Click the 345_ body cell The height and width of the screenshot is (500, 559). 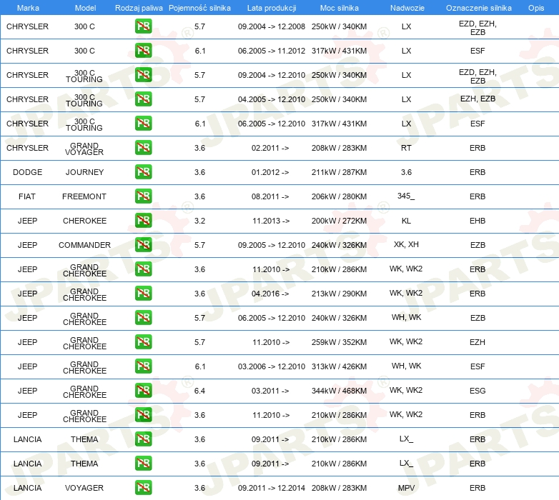pyautogui.click(x=406, y=196)
